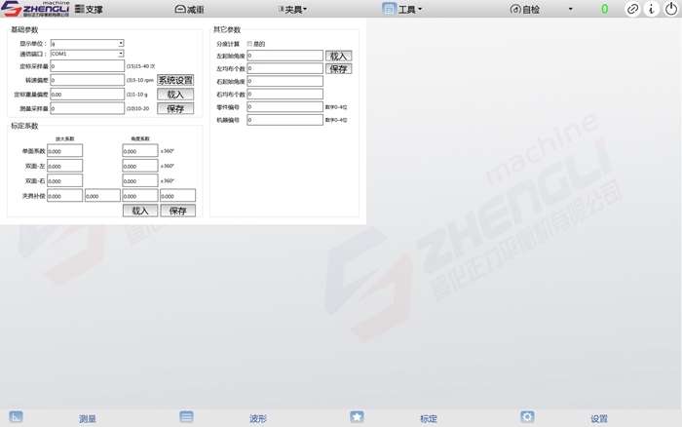
Task: Click the 零件编号 input field
Action: tap(284, 107)
